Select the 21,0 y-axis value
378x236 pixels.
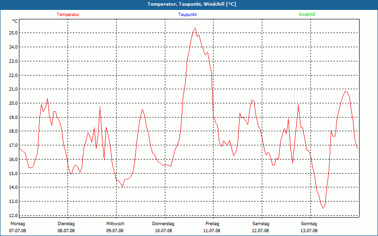click(14, 89)
